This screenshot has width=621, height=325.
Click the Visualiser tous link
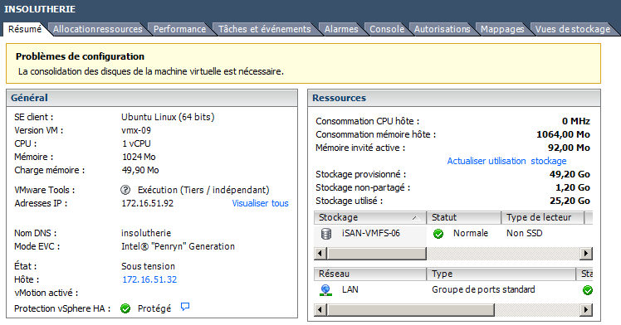pos(260,203)
